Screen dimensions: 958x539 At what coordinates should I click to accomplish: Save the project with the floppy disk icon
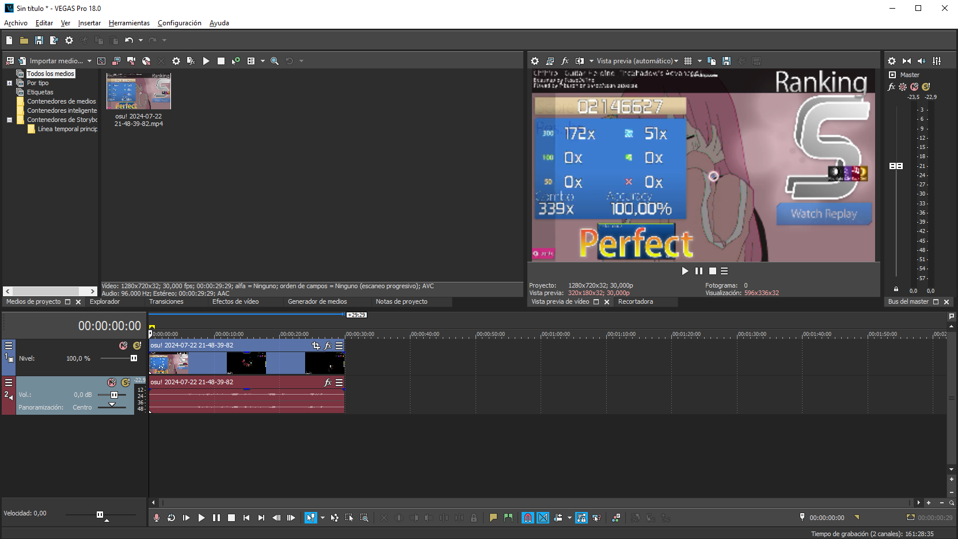[39, 40]
